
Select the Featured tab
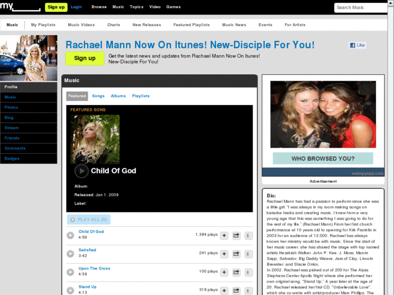click(77, 96)
